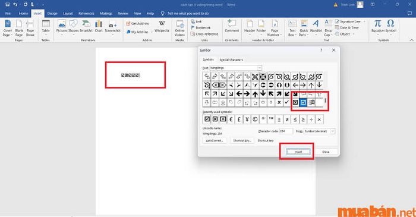Click the Close button in Symbol dialog
Screen dimensions: 416x217
[x=326, y=152]
